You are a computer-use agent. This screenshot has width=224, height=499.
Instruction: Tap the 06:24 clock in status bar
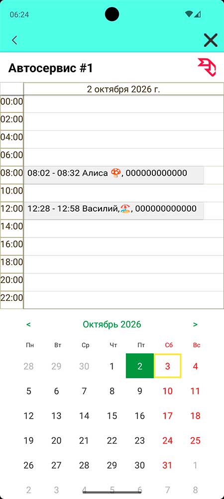pos(19,14)
